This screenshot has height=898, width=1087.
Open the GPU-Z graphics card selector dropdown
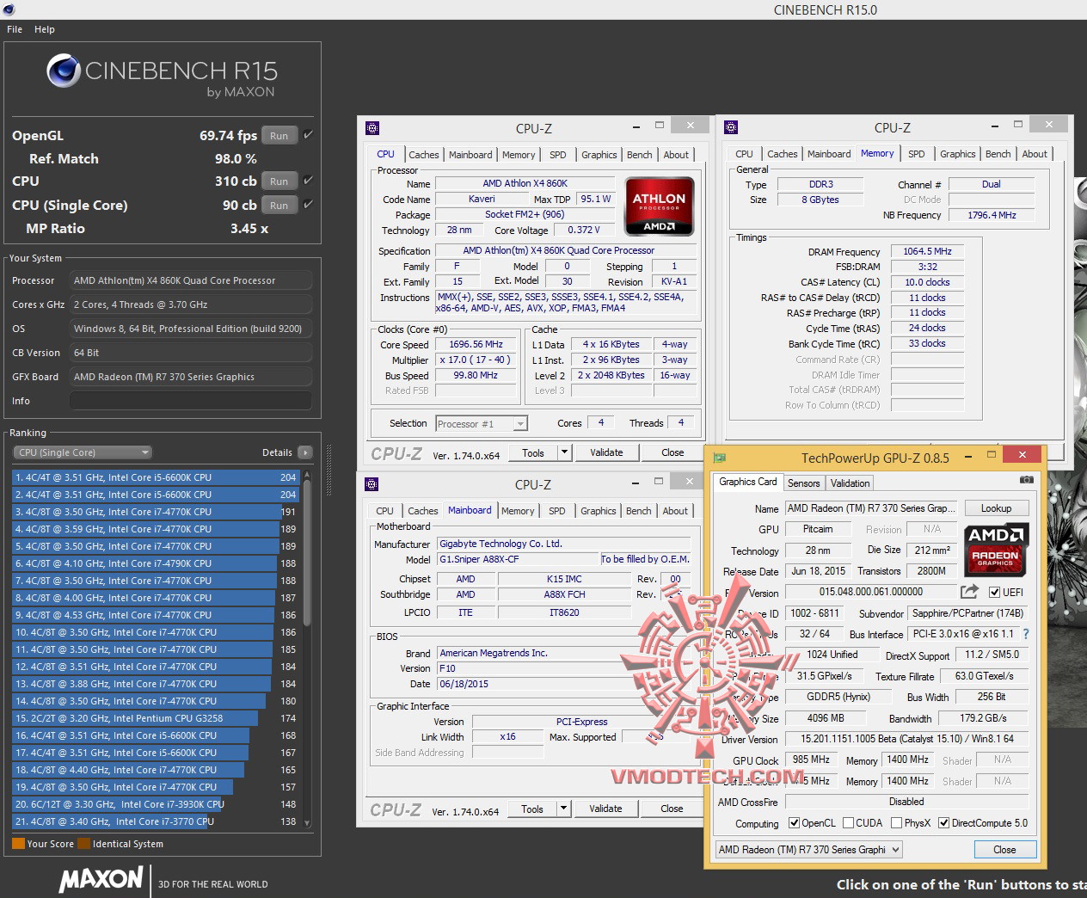tap(808, 850)
